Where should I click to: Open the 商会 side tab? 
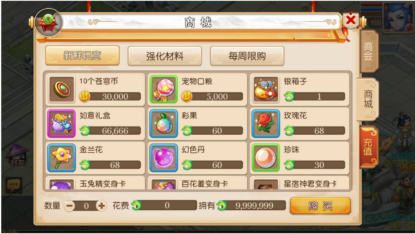tap(369, 51)
